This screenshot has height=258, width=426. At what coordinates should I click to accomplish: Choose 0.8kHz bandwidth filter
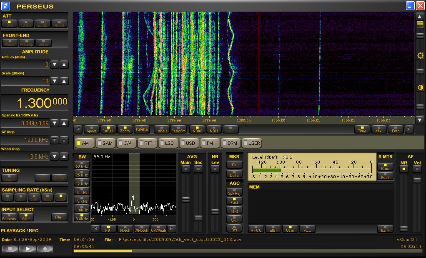(x=82, y=217)
